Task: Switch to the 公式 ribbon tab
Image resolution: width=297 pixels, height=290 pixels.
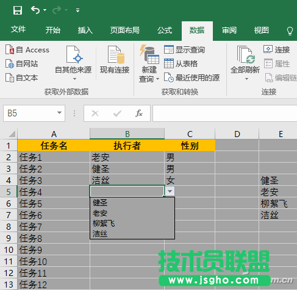Action: (x=165, y=30)
